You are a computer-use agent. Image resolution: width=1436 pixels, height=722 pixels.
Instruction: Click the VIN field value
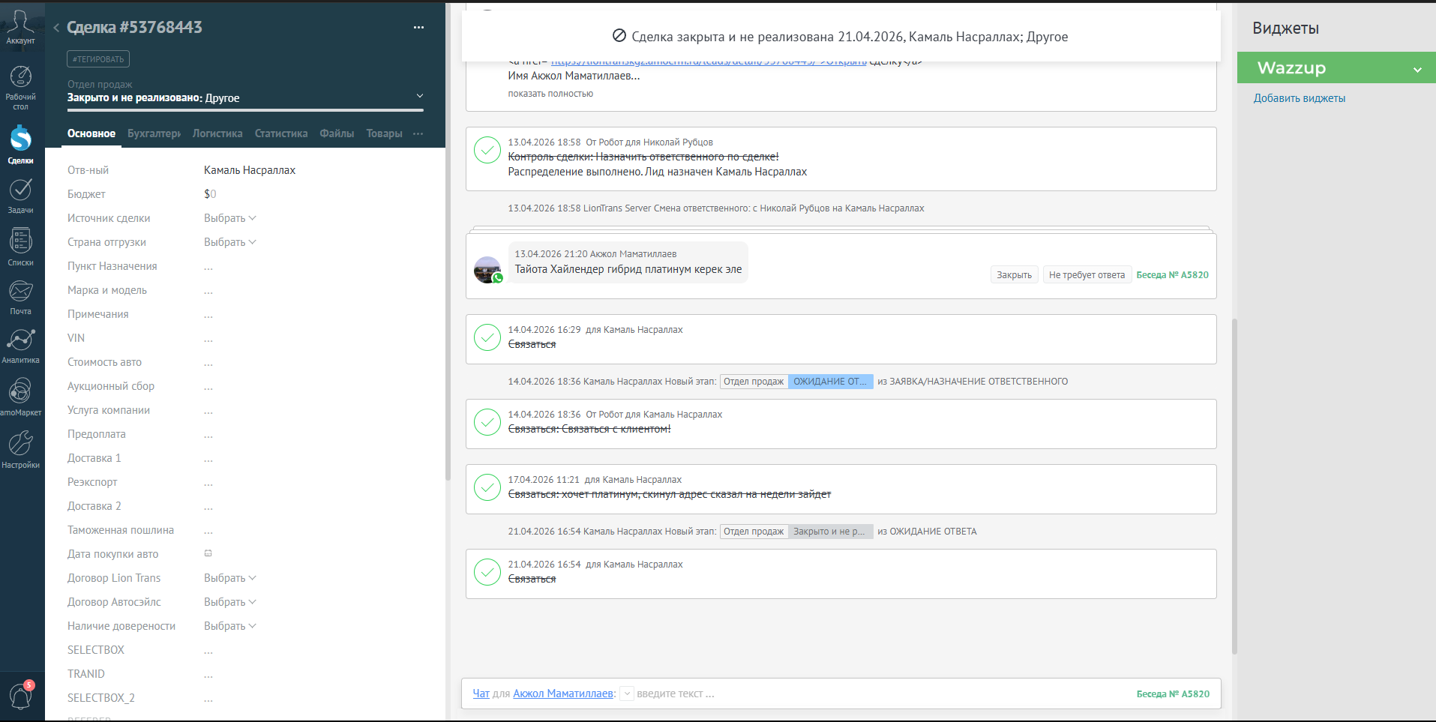(208, 339)
